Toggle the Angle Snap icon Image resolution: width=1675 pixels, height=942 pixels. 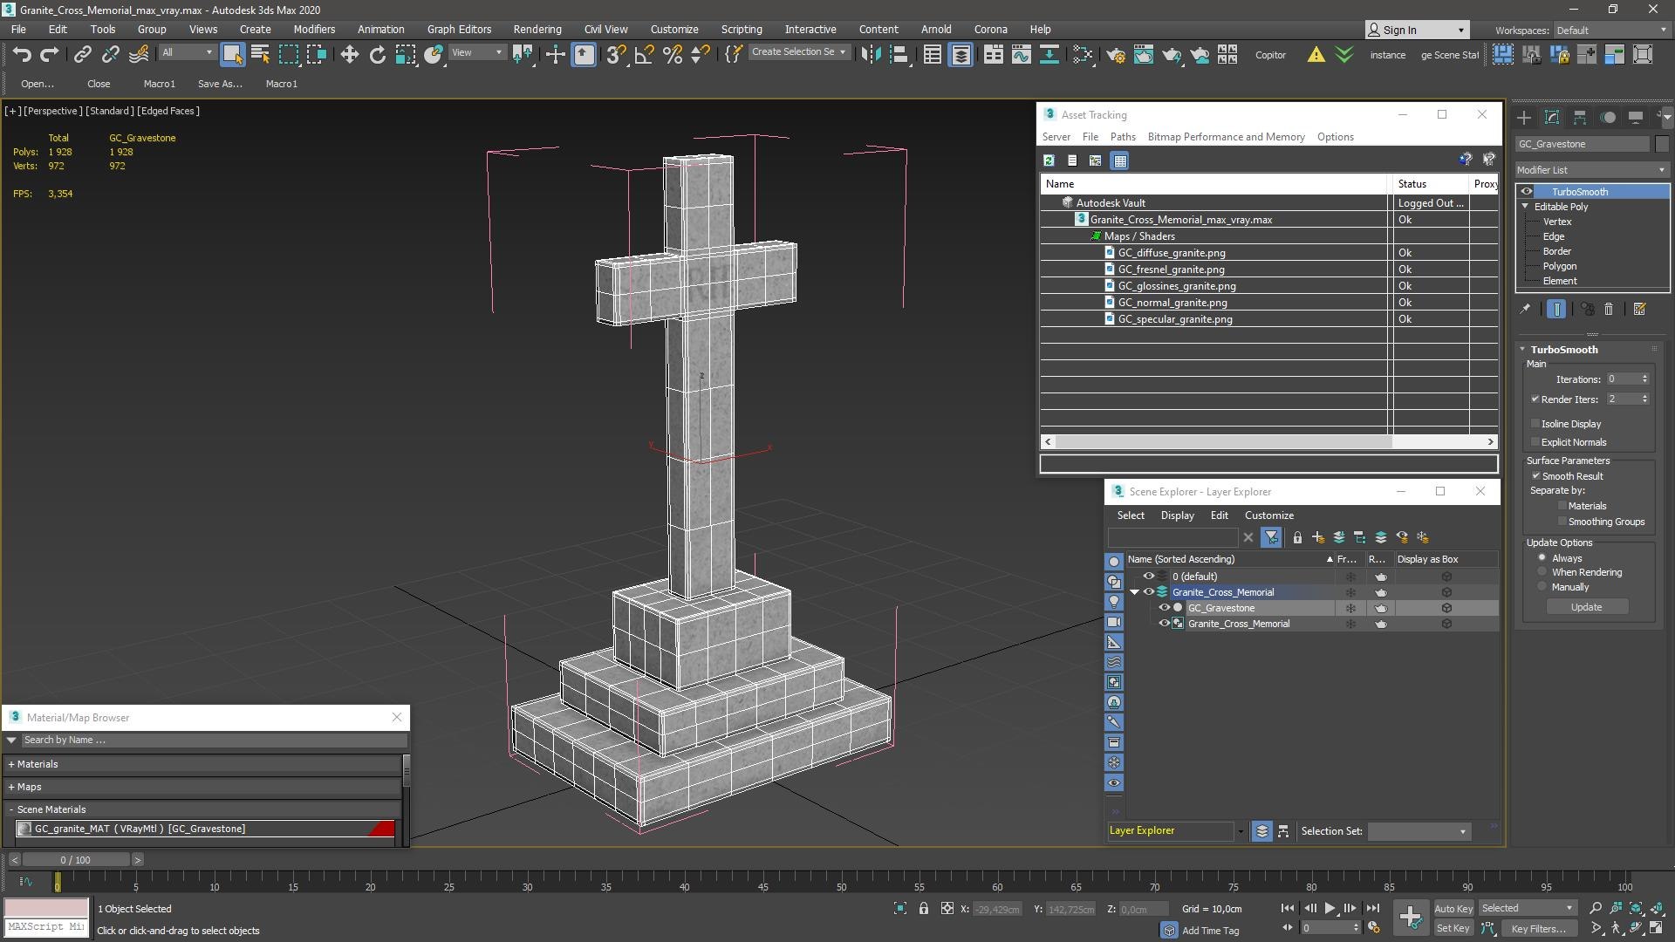coord(644,55)
